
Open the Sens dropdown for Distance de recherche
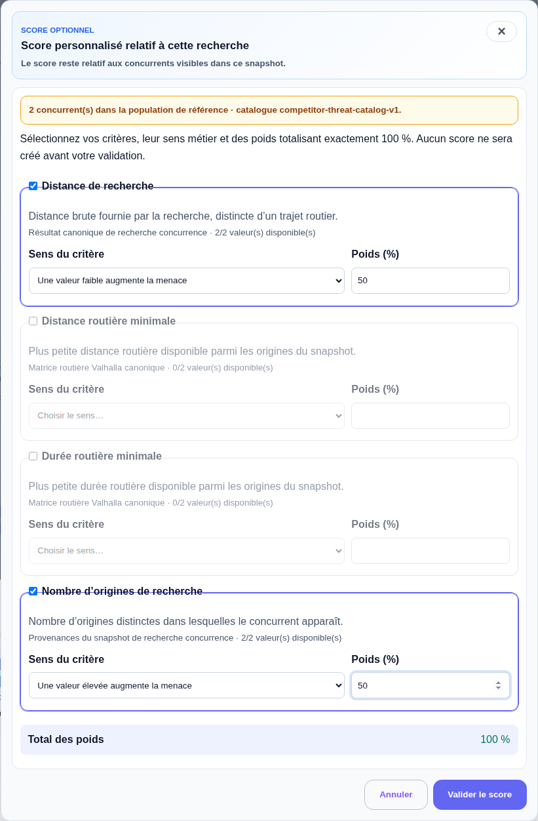[x=187, y=281]
